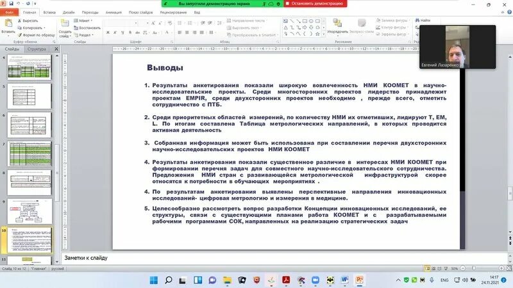Click the Save icon in quick access toolbar

pos(11,4)
